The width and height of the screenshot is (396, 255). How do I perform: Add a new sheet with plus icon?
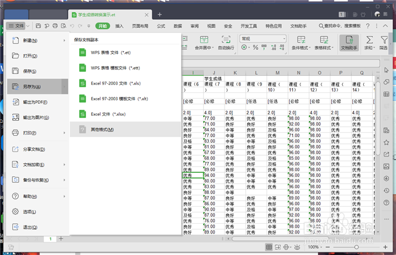click(x=61, y=239)
